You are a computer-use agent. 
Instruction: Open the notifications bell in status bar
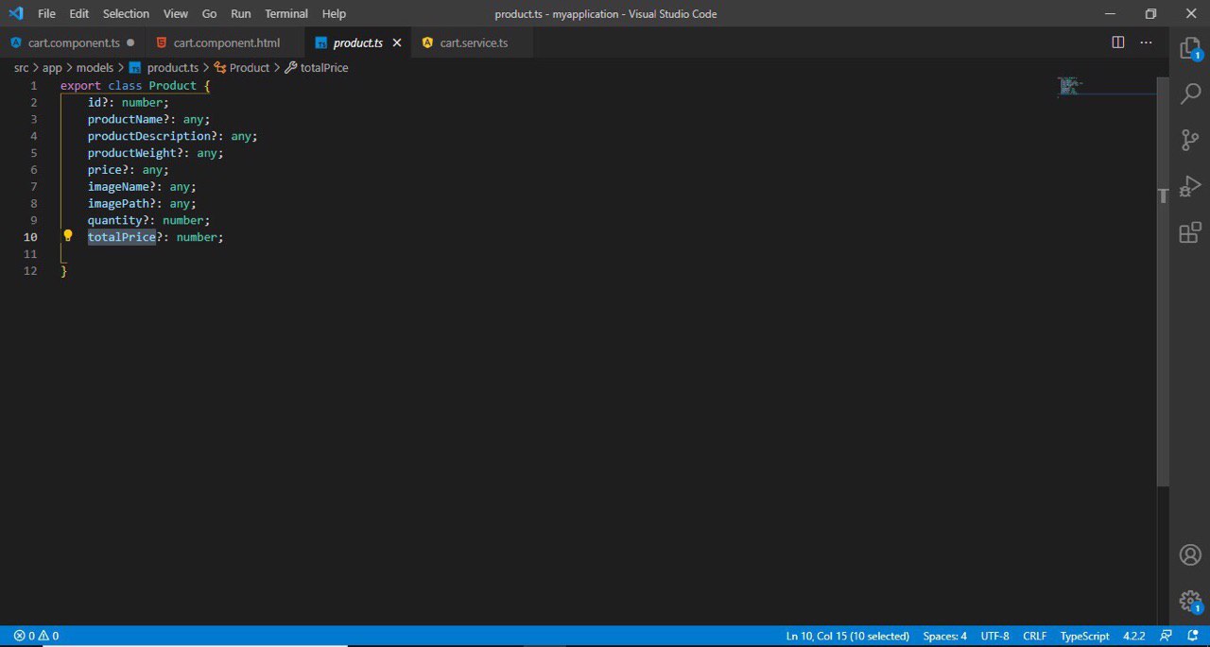coord(1193,636)
